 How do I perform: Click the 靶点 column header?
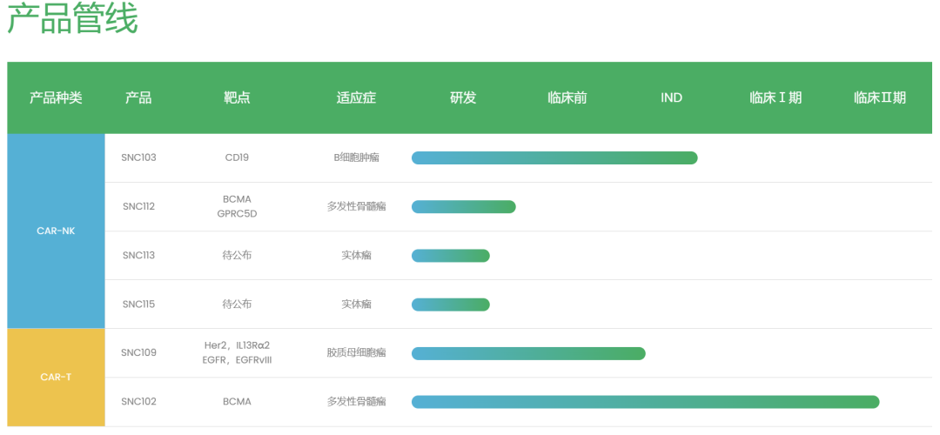click(x=237, y=97)
